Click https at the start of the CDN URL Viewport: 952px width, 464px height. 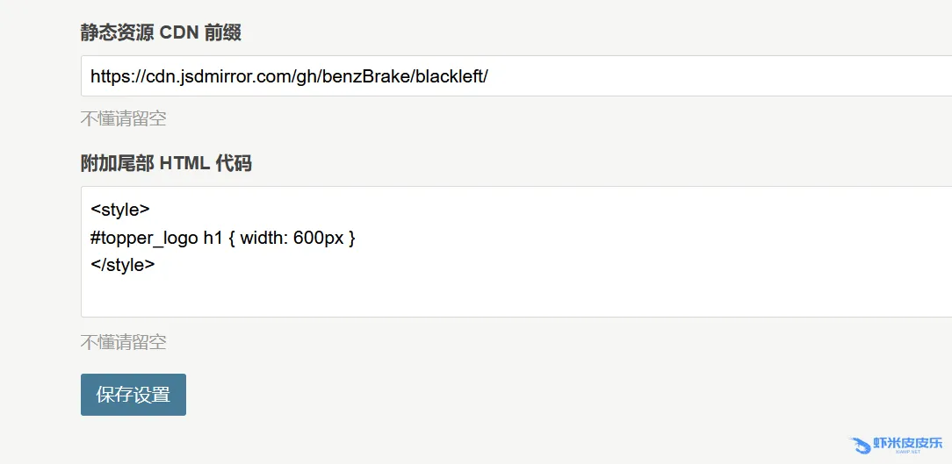(x=110, y=76)
